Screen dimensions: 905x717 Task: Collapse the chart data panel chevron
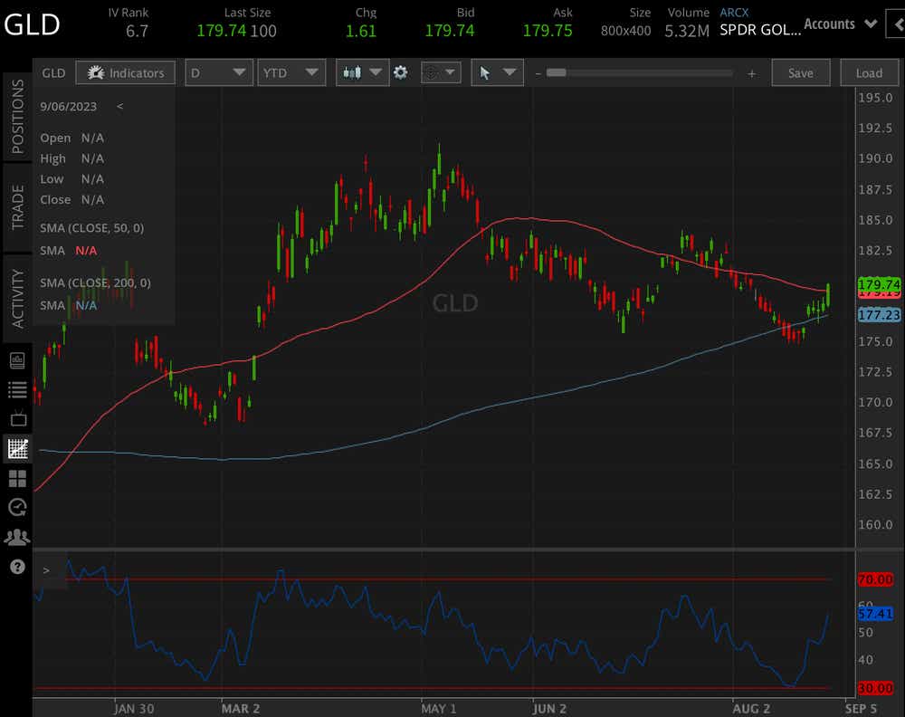point(120,106)
